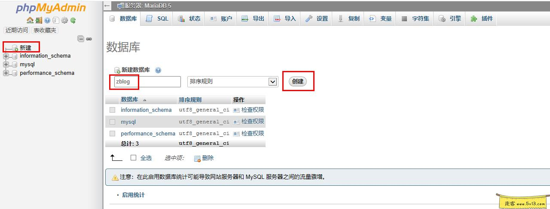This screenshot has height=209, width=550.
Task: Check the 全选 select-all checkbox
Action: pyautogui.click(x=133, y=158)
